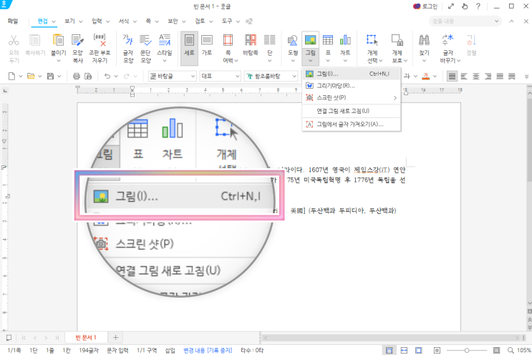Screen dimensions: 532x355
Task: Open dropdown arrow beside font color
Action: pos(435,76)
